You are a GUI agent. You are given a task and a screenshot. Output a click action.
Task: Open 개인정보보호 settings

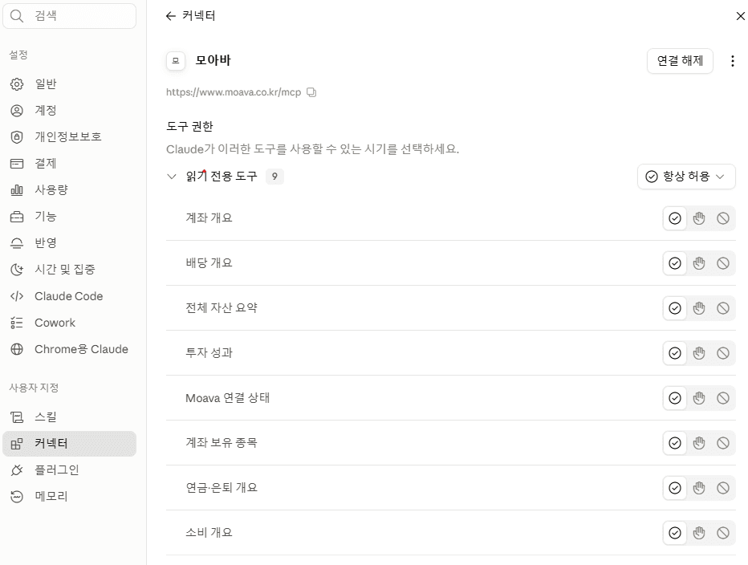pos(70,137)
